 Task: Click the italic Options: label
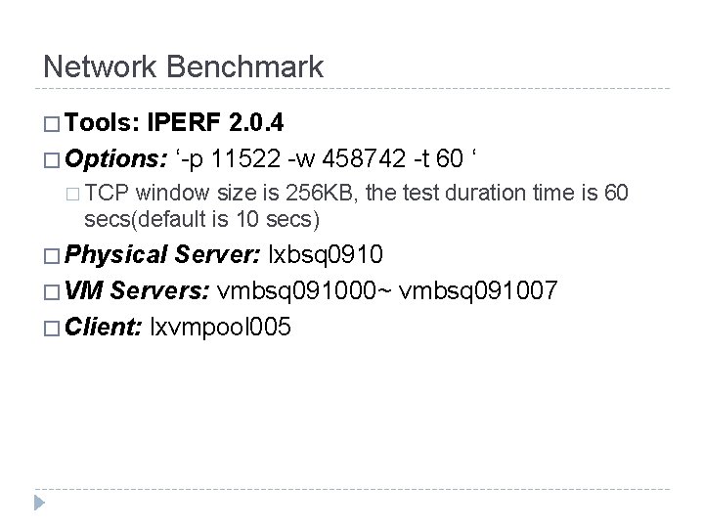tap(116, 157)
